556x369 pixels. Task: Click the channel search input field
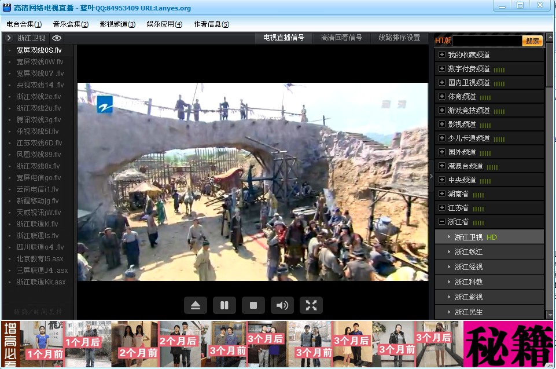pos(487,41)
